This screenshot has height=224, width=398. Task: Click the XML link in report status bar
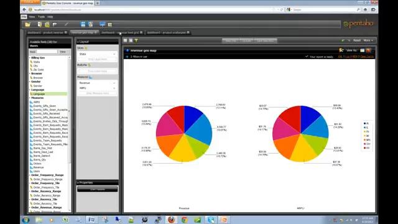coord(340,57)
